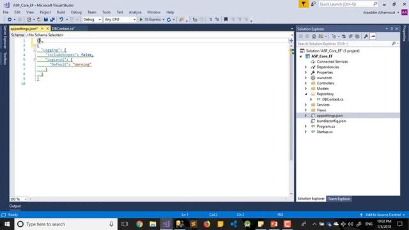Screen dimensions: 409x230
Task: Click the New Project toolbar icon
Action: [29, 20]
